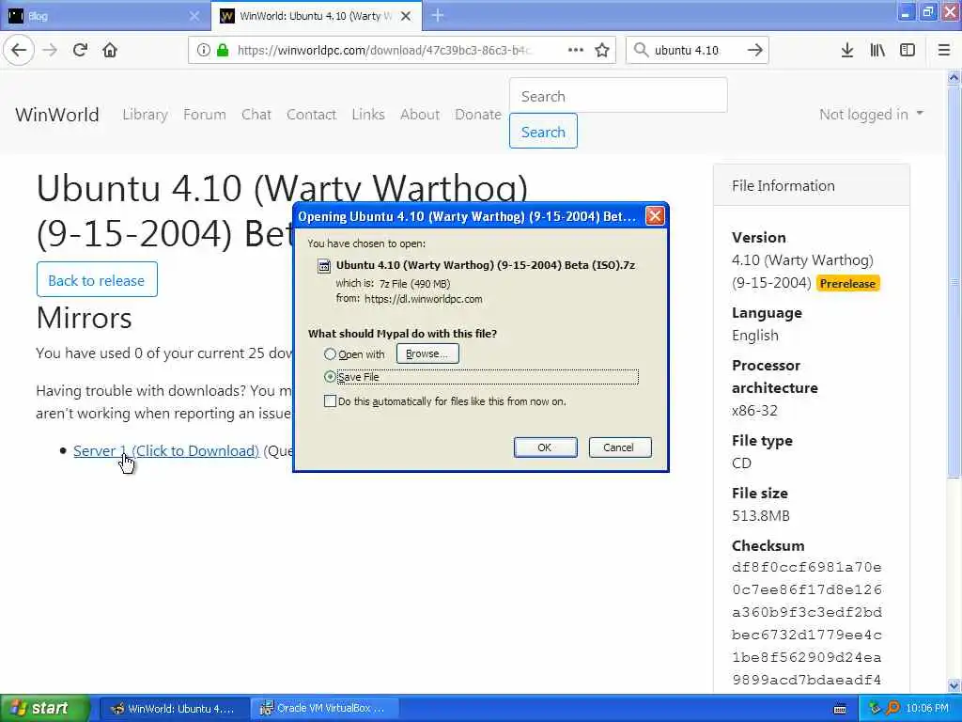Click Browse... in the dialog
Screen dimensions: 962x722
tap(427, 353)
